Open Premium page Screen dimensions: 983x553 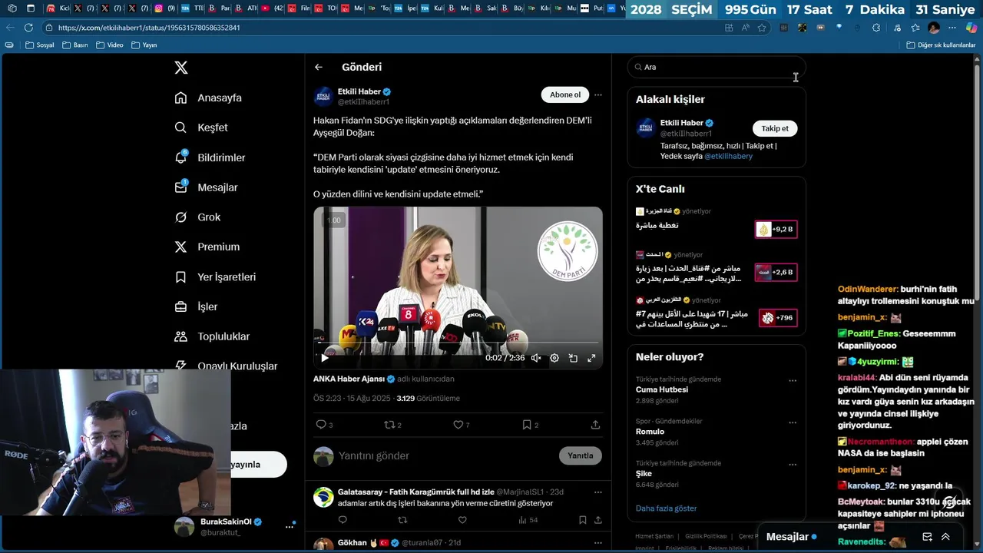click(207, 247)
